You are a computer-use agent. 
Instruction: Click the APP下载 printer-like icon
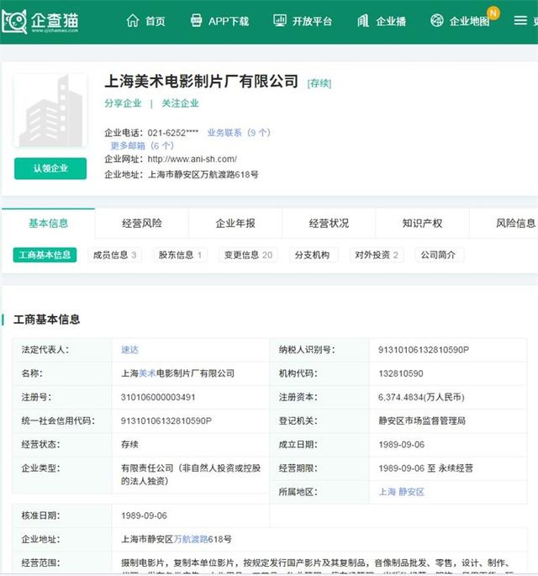click(197, 20)
